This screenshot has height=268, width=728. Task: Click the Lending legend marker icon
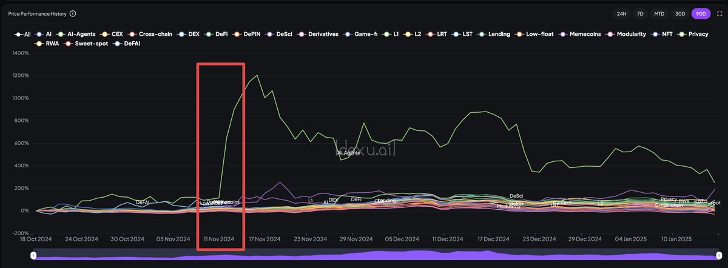click(x=482, y=34)
